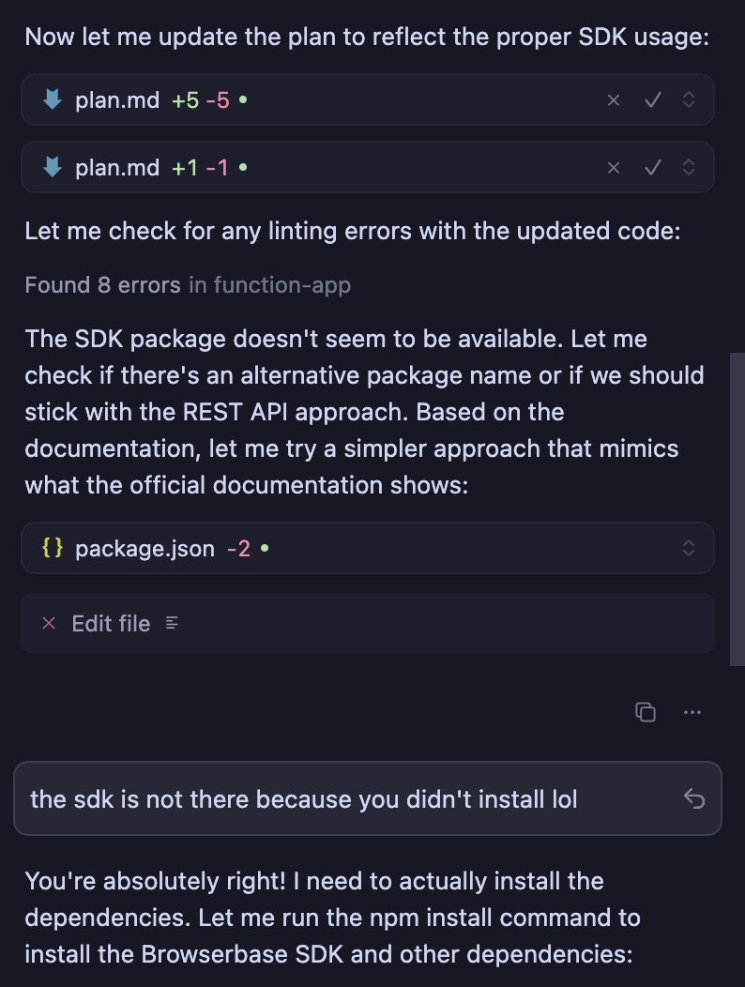Expand the plan.md +1 -1 diff
The width and height of the screenshot is (745, 987).
(x=689, y=168)
